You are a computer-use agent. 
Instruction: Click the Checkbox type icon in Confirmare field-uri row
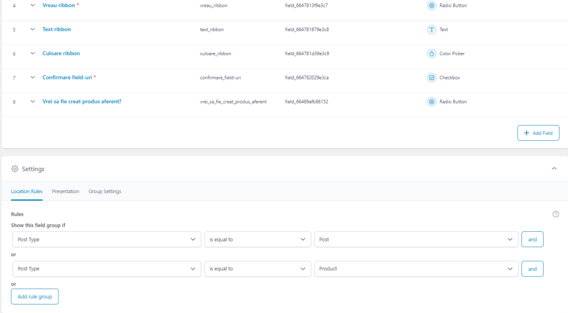click(x=432, y=77)
